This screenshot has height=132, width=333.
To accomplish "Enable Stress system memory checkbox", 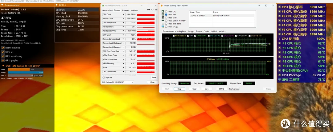I will point(166,21).
